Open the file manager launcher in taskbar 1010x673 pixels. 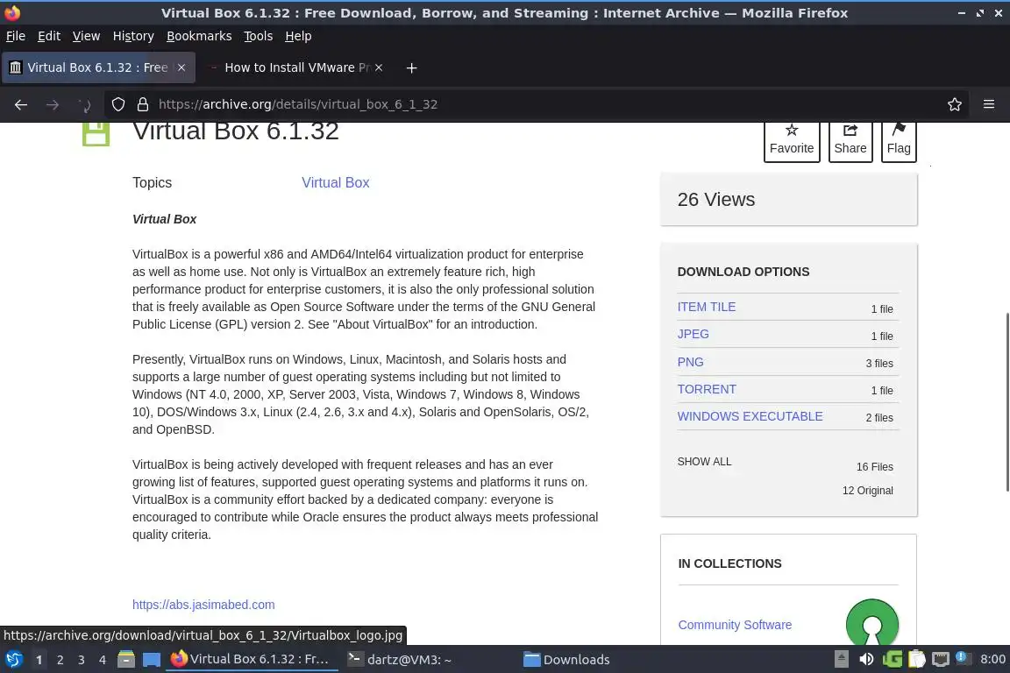coord(126,660)
